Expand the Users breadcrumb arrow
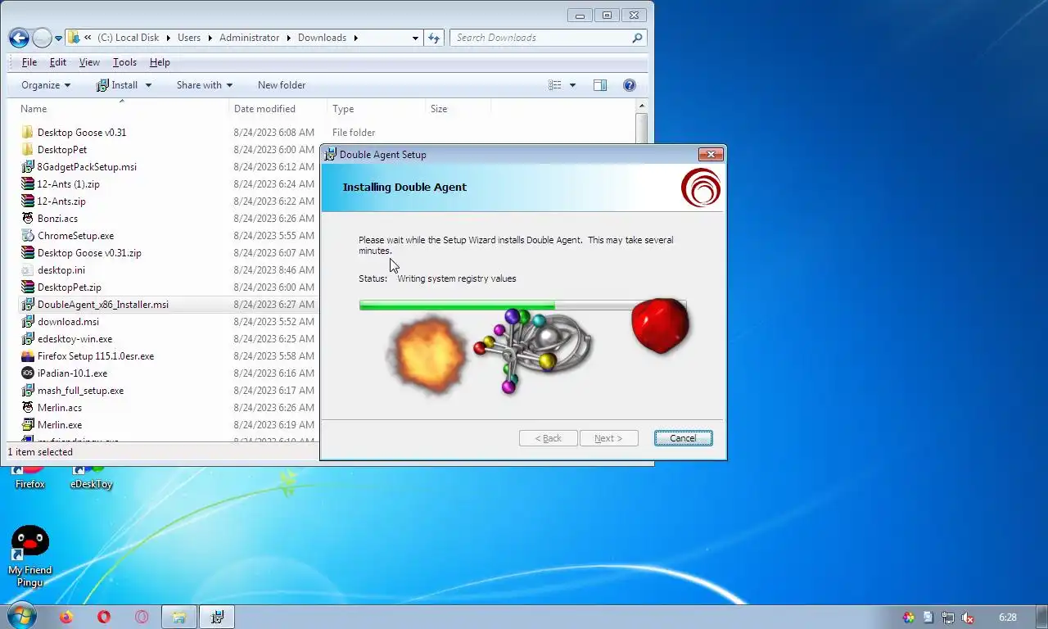Image resolution: width=1048 pixels, height=629 pixels. click(x=210, y=38)
